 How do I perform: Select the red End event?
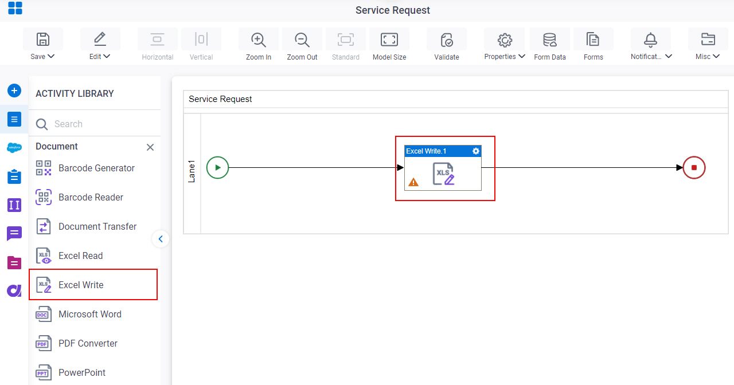[694, 168]
